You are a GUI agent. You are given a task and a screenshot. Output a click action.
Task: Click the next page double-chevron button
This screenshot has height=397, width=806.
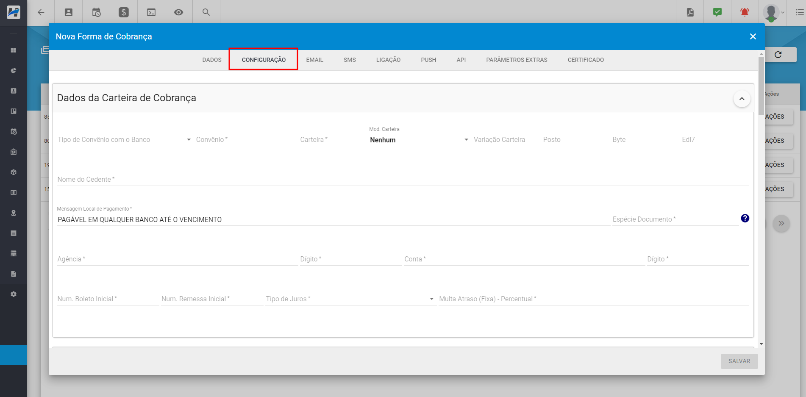781,223
